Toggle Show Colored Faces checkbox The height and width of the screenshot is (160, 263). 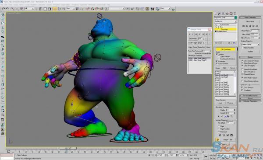(242, 63)
